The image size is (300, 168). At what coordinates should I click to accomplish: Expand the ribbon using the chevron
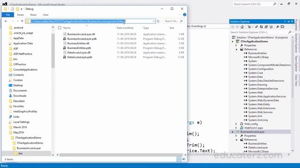click(x=180, y=14)
